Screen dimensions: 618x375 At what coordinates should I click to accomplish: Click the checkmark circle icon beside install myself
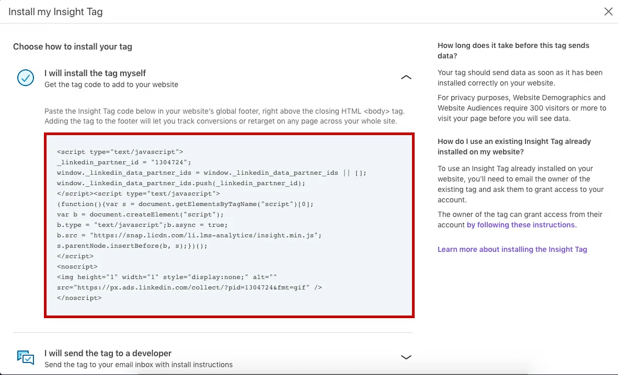tap(26, 78)
